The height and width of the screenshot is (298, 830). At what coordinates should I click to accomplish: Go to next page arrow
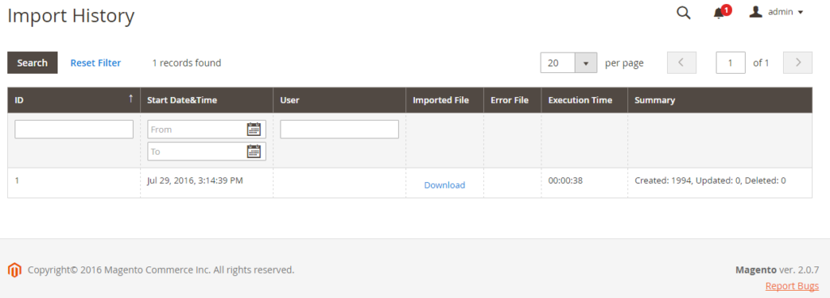(x=798, y=62)
